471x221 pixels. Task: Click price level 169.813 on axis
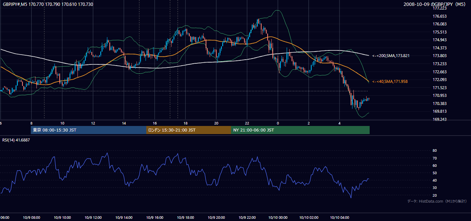point(440,111)
